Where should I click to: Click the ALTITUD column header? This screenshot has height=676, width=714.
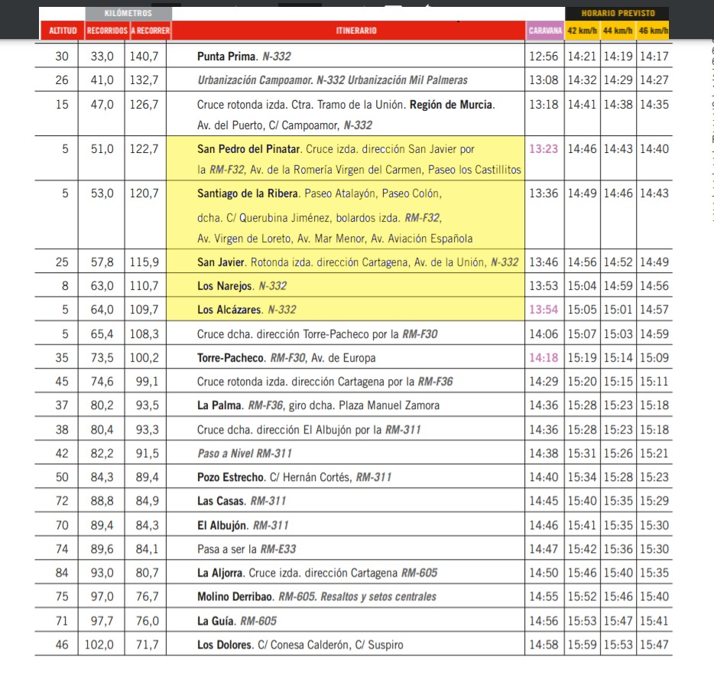63,31
